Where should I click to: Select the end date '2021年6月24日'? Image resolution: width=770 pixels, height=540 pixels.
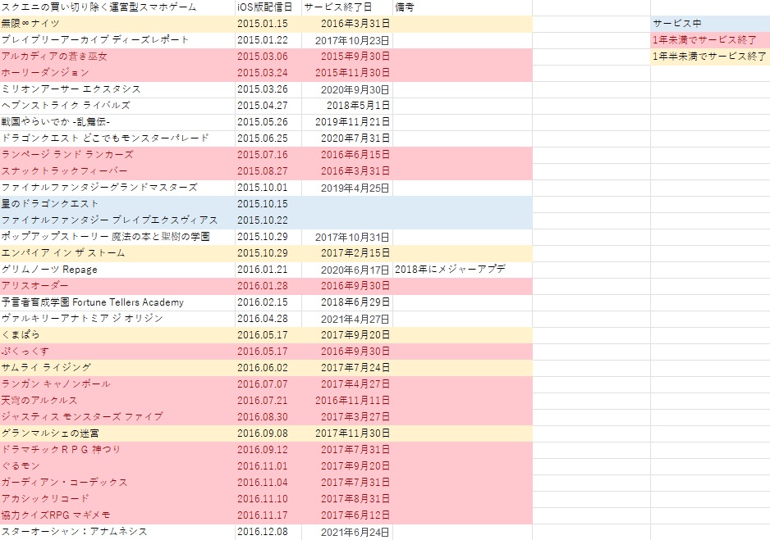coord(346,532)
